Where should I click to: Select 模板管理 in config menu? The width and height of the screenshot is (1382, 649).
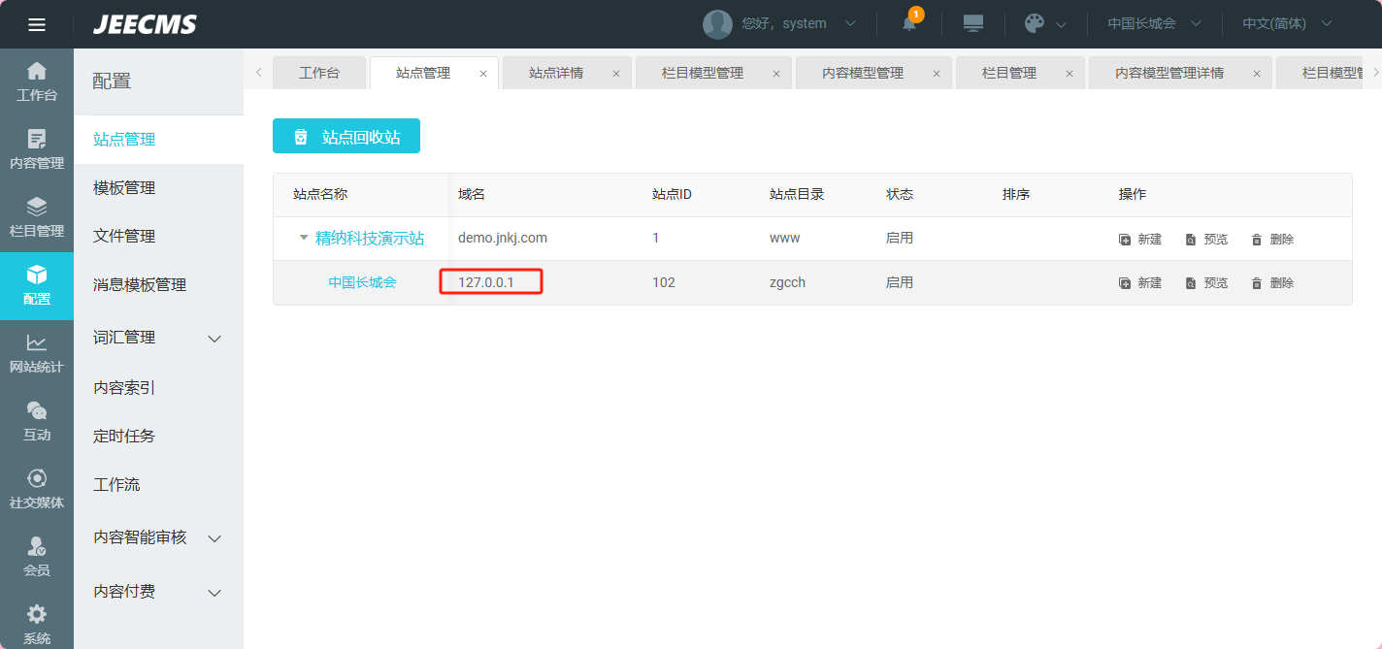point(124,188)
